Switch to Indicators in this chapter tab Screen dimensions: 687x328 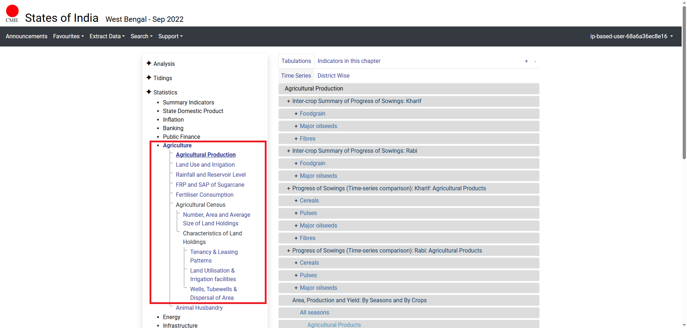[x=349, y=61]
